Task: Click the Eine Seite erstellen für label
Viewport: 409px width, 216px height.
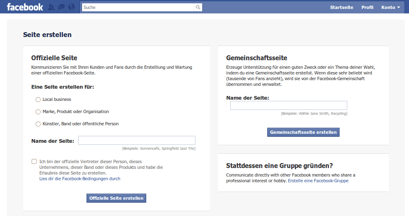Action: click(x=63, y=87)
